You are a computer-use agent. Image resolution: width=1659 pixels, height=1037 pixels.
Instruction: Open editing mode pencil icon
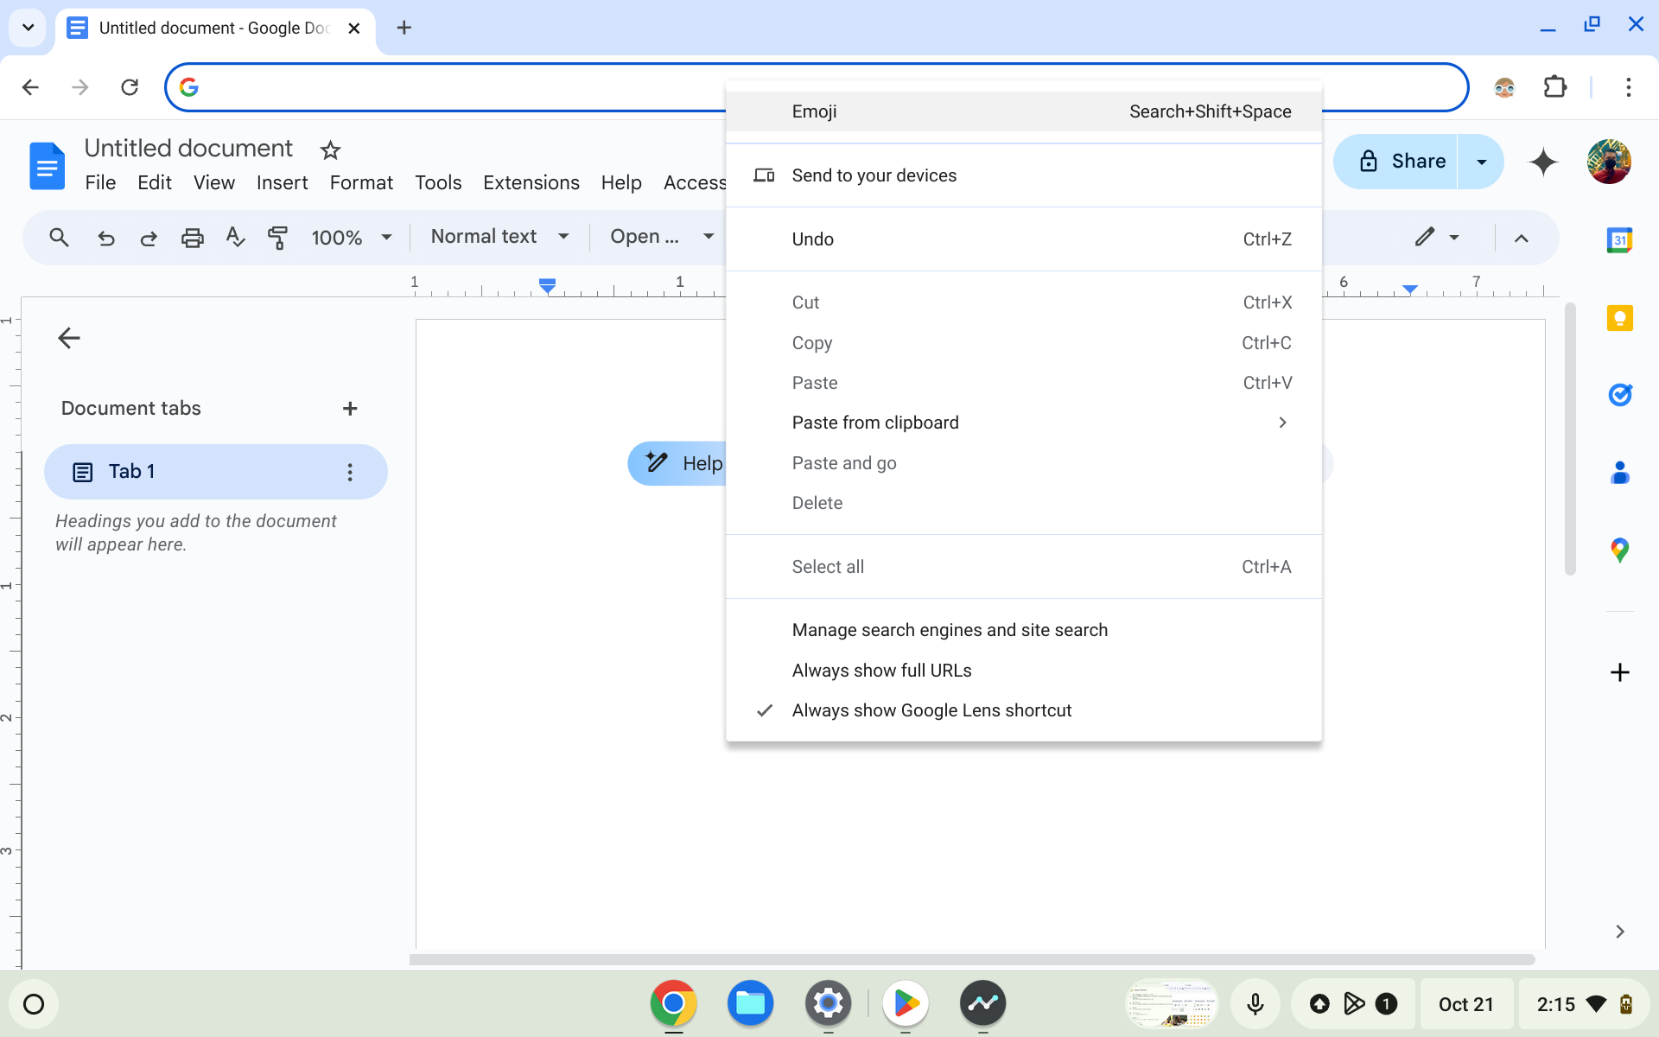(1425, 237)
